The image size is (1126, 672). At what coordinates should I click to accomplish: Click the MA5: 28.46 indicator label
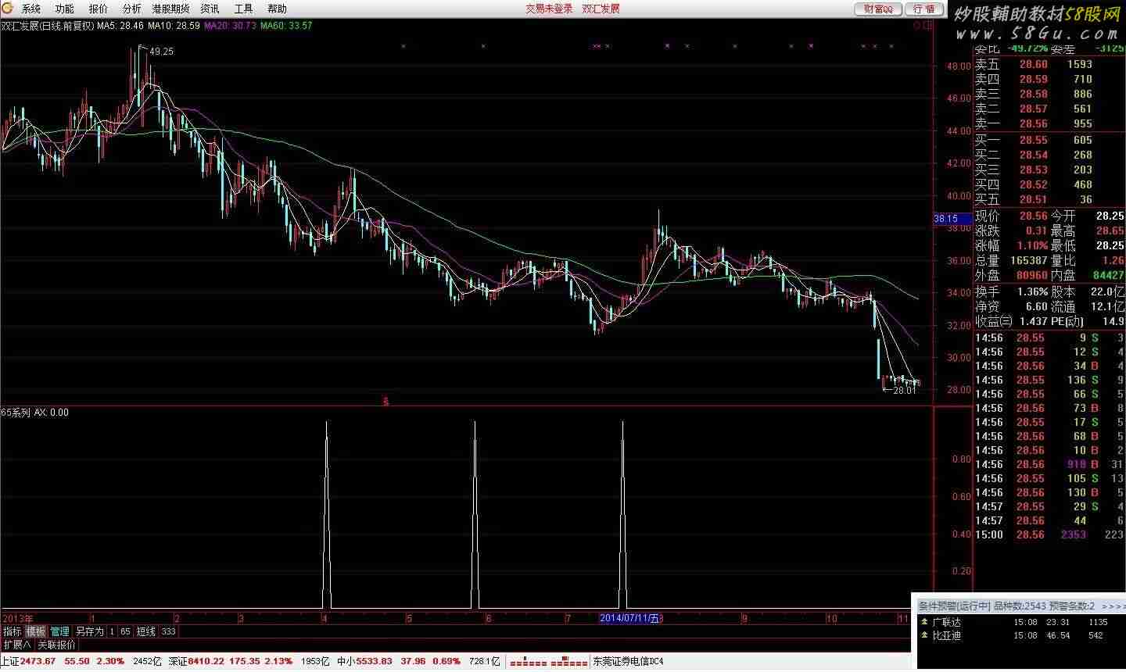click(x=120, y=26)
